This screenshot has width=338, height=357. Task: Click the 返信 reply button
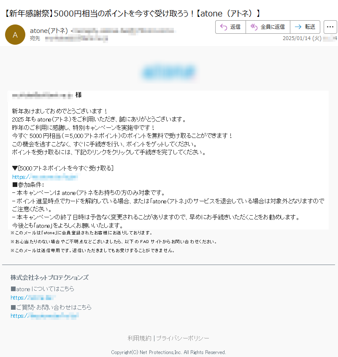click(x=230, y=27)
